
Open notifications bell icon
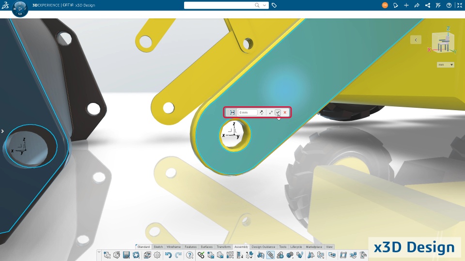(396, 5)
